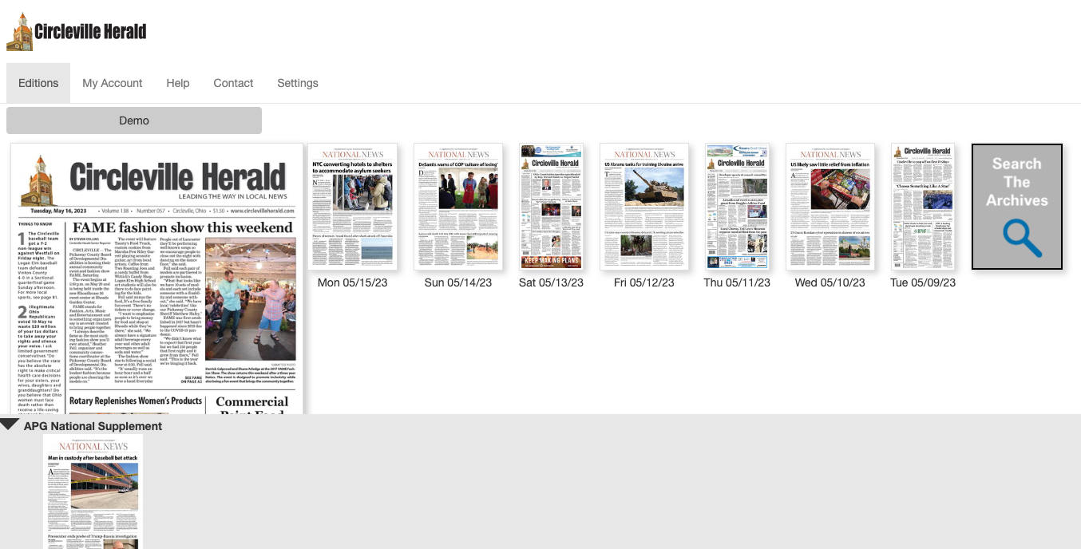Open the featured May 16 front page
1081x549 pixels.
[157, 279]
